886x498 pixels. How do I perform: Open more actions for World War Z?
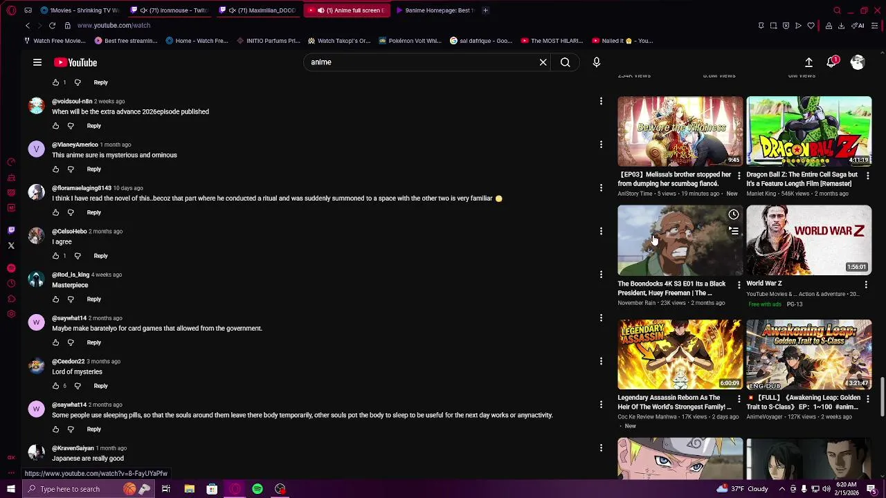pyautogui.click(x=866, y=284)
